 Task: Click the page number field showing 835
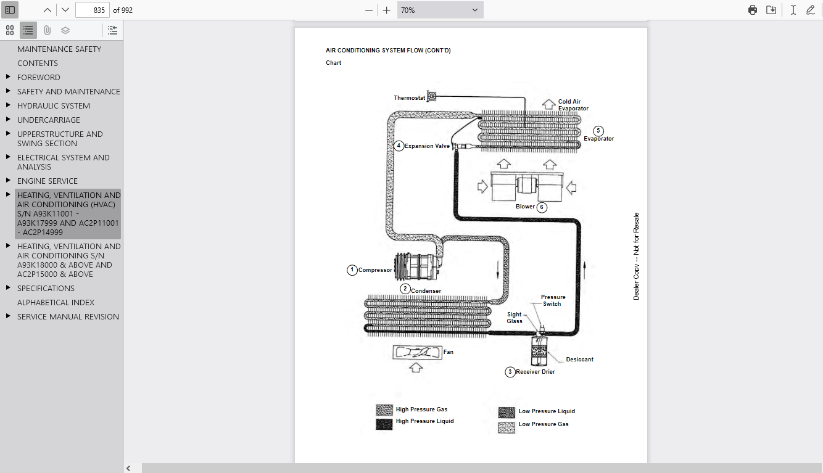tap(93, 10)
